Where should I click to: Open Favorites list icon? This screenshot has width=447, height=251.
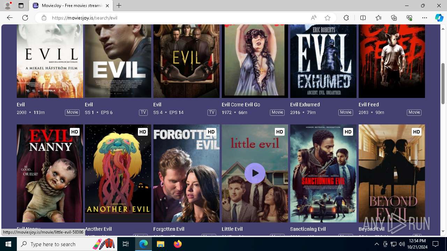(379, 18)
